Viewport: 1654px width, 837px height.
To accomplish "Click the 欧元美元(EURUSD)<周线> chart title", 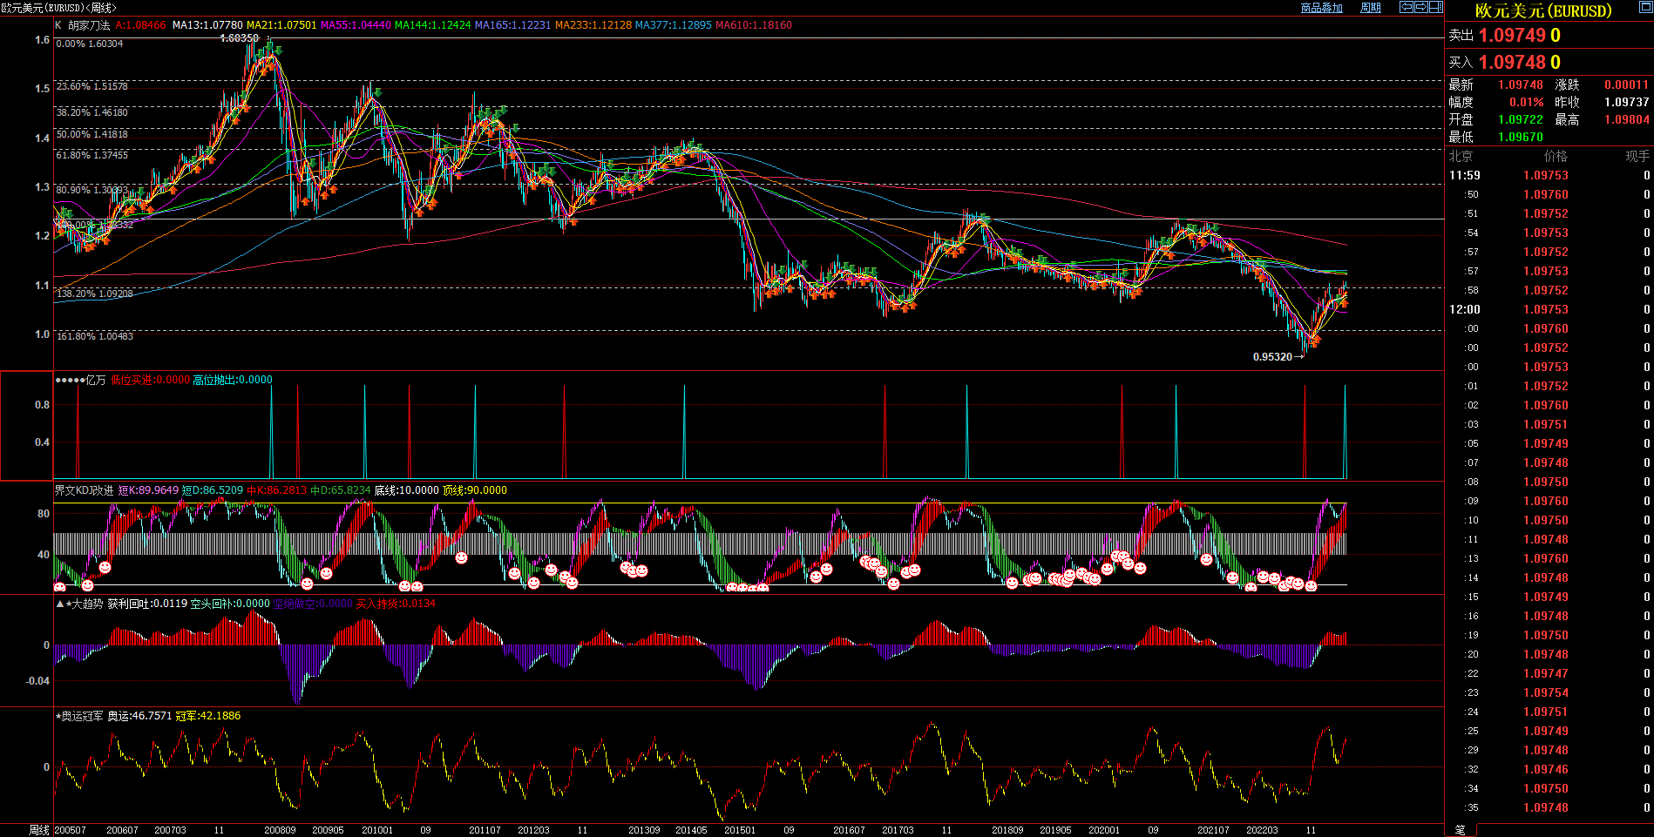I will pyautogui.click(x=58, y=8).
